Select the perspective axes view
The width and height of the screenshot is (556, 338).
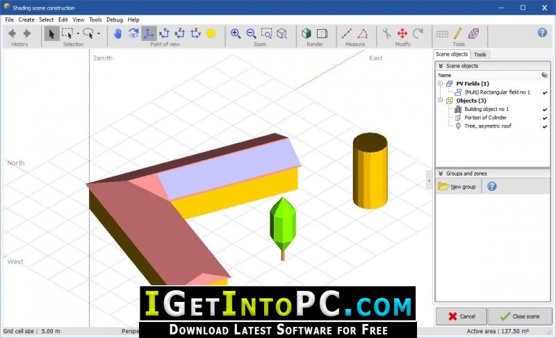[149, 33]
